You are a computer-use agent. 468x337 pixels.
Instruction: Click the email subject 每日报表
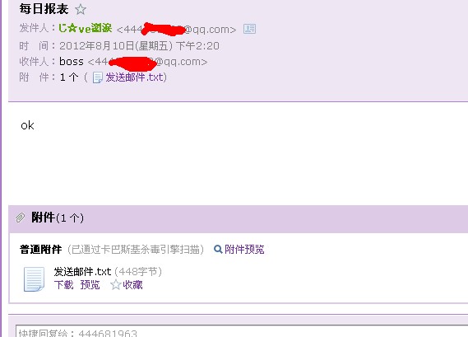pyautogui.click(x=44, y=9)
